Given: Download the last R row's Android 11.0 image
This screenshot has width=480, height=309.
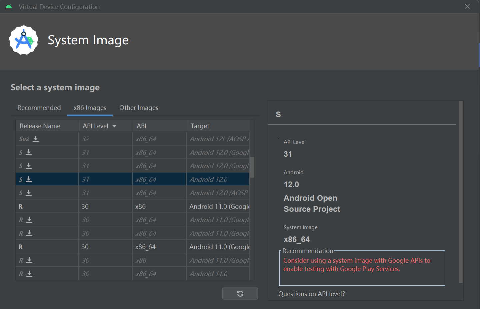Looking at the screenshot, I should click(x=29, y=274).
